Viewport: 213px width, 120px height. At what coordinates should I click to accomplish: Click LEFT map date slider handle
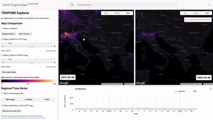pyautogui.click(x=31, y=46)
